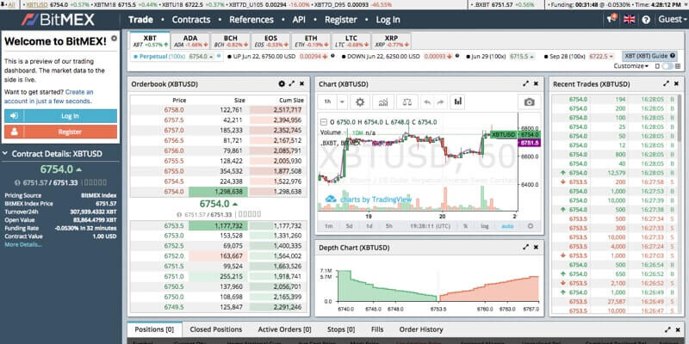Open chart indicators icon
Image resolution: width=689 pixels, height=344 pixels.
coord(383,101)
